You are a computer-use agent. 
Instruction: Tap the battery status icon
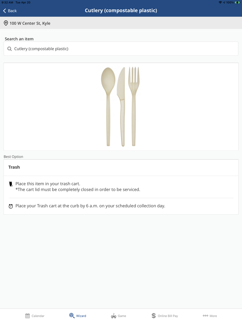(x=238, y=2)
